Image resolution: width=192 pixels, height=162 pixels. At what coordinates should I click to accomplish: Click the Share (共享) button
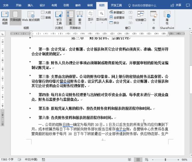(176, 5)
